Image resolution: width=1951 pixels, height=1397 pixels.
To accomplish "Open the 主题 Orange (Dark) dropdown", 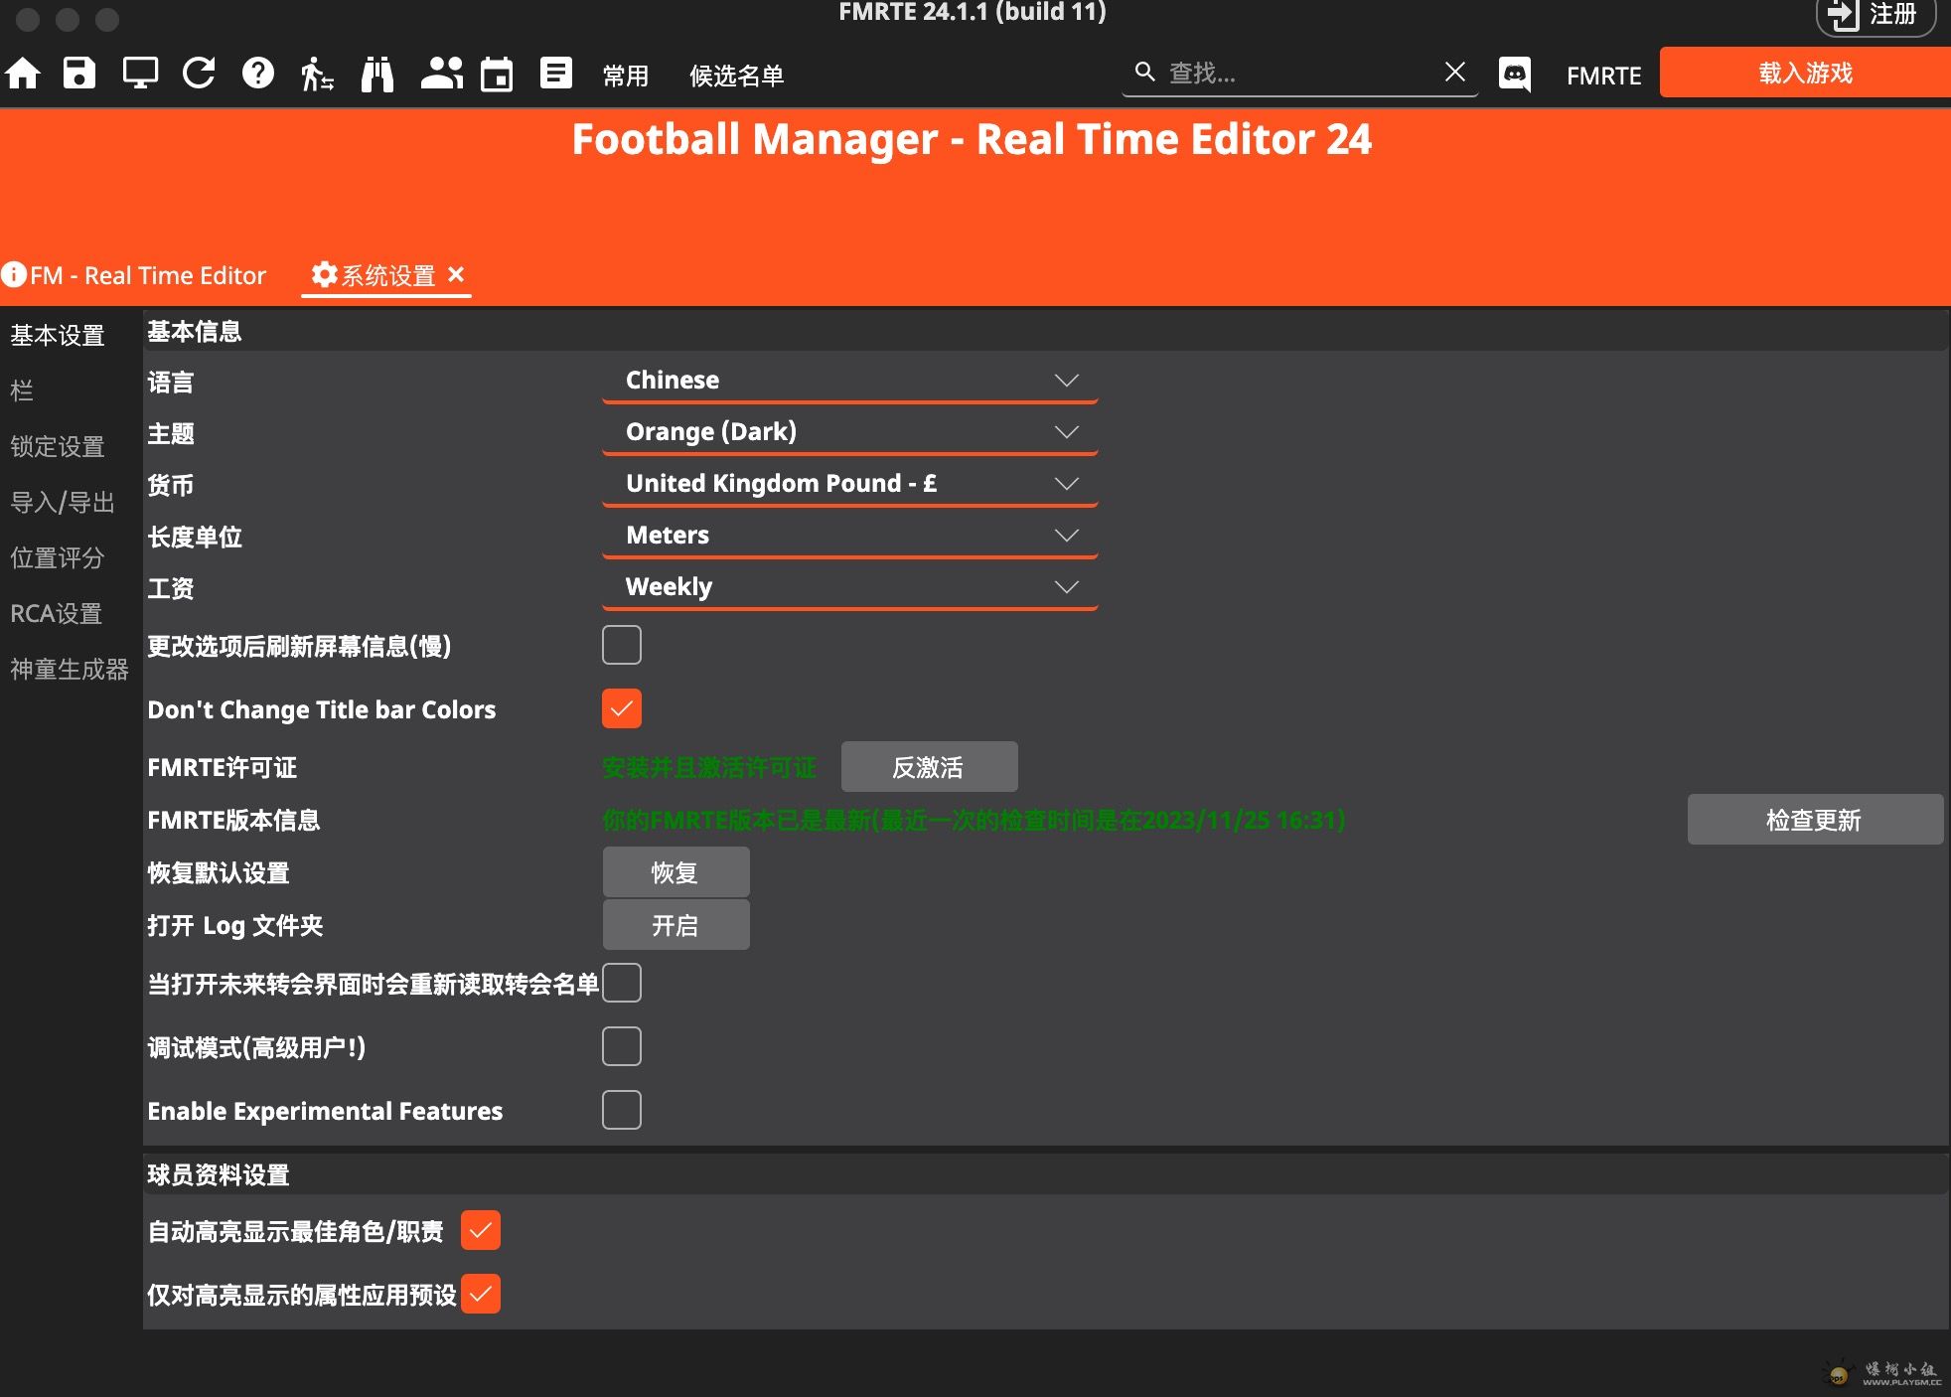I will click(x=850, y=432).
